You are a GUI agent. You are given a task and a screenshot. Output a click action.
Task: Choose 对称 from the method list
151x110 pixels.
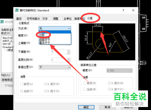[x=55, y=35]
